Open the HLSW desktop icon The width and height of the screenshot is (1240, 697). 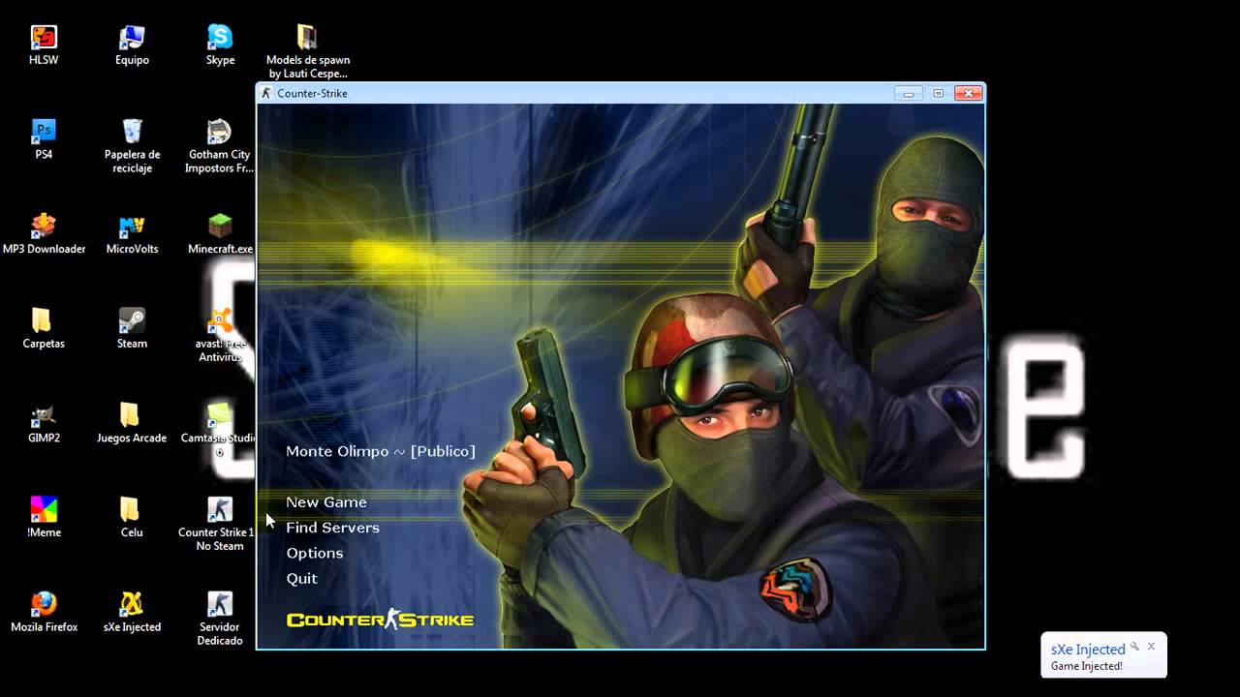44,45
